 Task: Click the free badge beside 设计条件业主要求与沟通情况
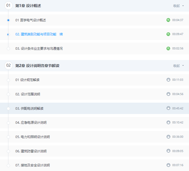point(168,48)
